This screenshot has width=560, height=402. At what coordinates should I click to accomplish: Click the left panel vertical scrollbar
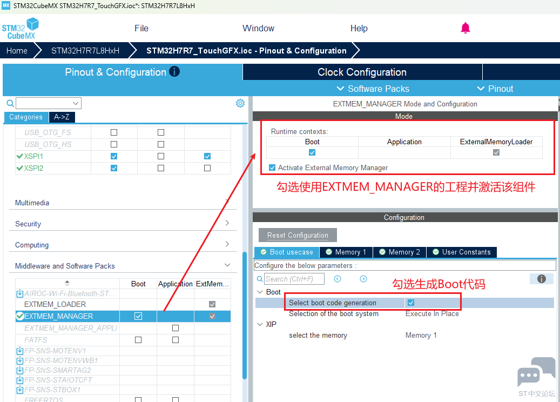point(244,316)
